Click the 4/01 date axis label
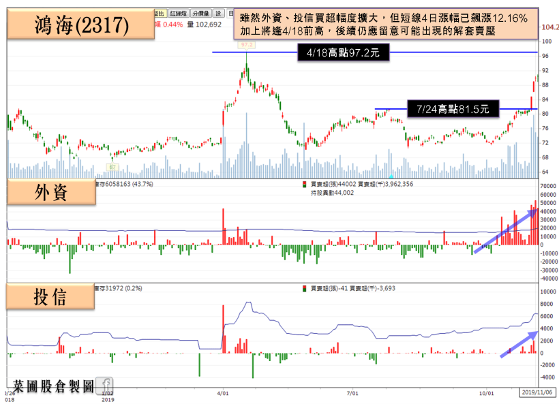The image size is (559, 406). pyautogui.click(x=223, y=393)
